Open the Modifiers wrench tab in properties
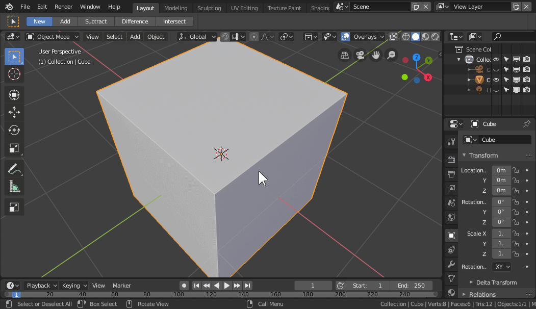 (451, 264)
